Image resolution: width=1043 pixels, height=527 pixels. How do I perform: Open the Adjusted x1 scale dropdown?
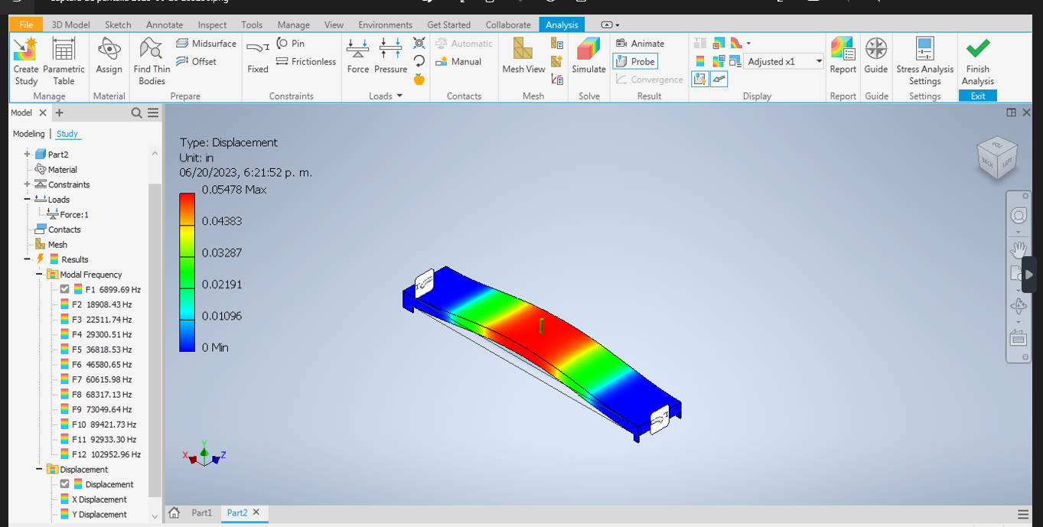[818, 61]
